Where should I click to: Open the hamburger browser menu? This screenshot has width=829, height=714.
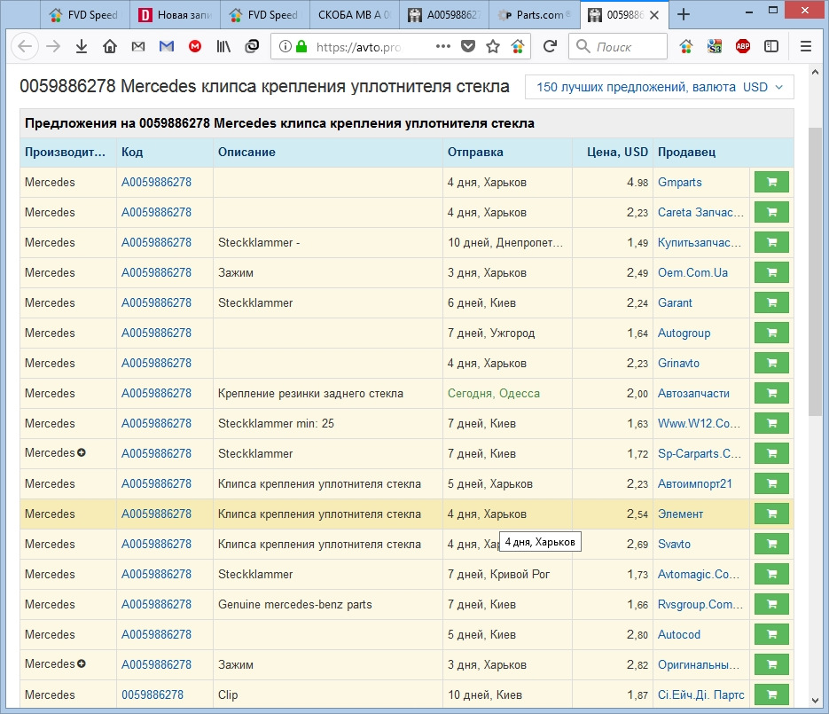coord(806,46)
